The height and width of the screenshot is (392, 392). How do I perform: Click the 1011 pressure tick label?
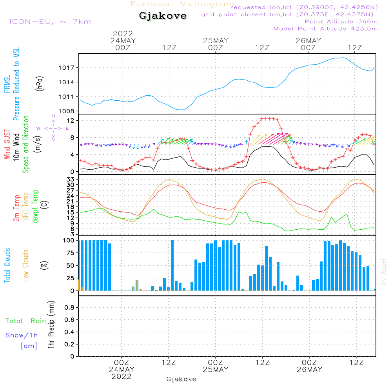point(66,97)
